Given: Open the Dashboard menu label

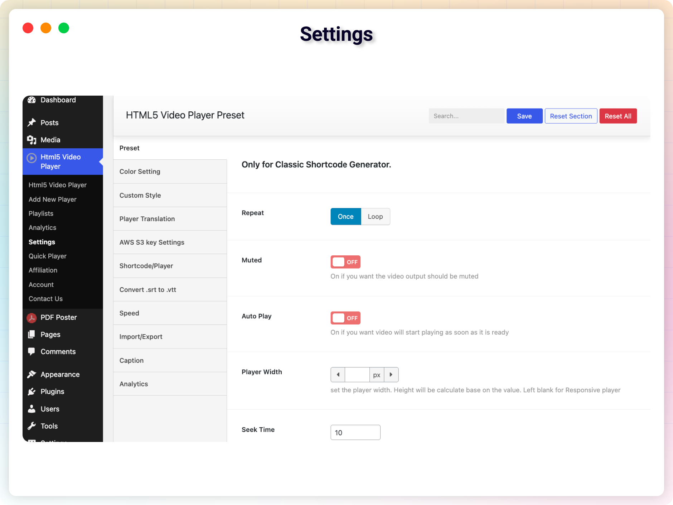Looking at the screenshot, I should [58, 100].
